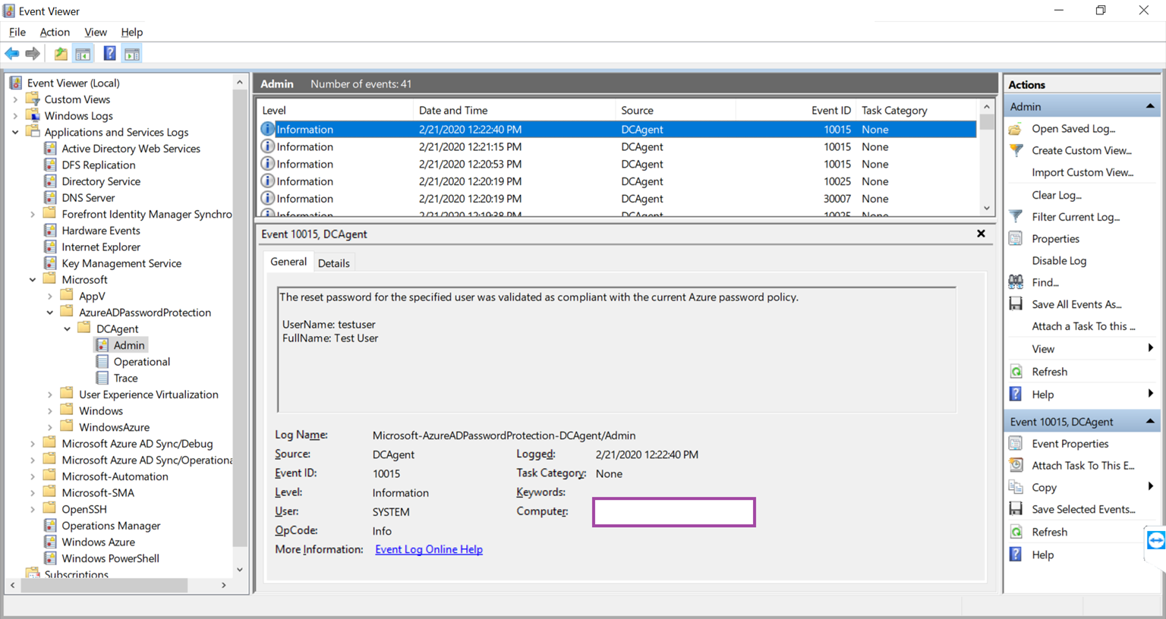Viewport: 1166px width, 619px height.
Task: Select Directory Service log in tree
Action: tap(101, 181)
